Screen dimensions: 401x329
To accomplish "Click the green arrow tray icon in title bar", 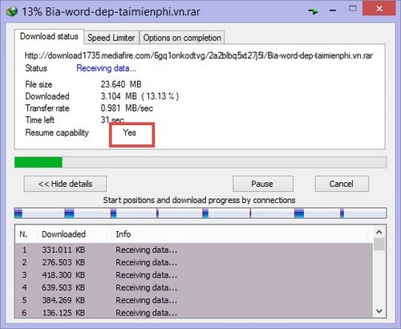I will click(x=313, y=11).
